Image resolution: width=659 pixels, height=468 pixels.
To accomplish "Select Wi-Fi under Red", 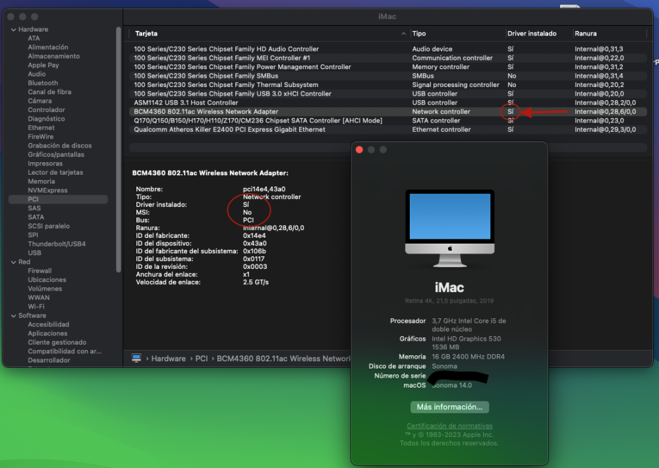I will (x=36, y=307).
